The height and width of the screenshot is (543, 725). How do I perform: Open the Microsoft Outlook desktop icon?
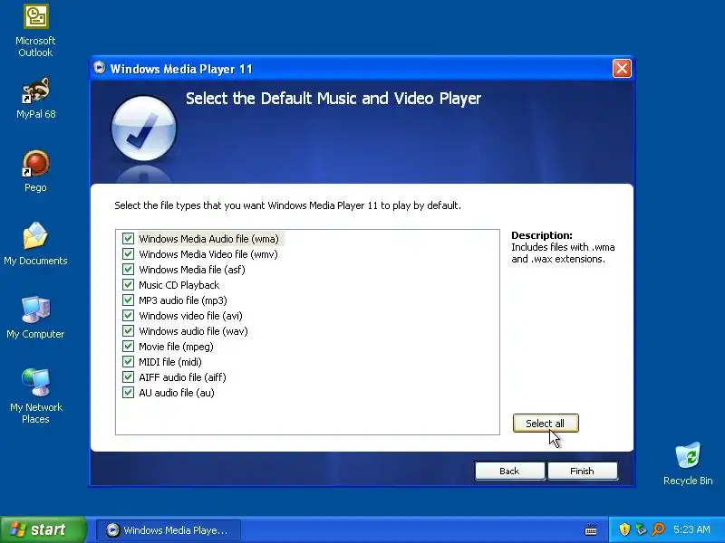click(35, 31)
